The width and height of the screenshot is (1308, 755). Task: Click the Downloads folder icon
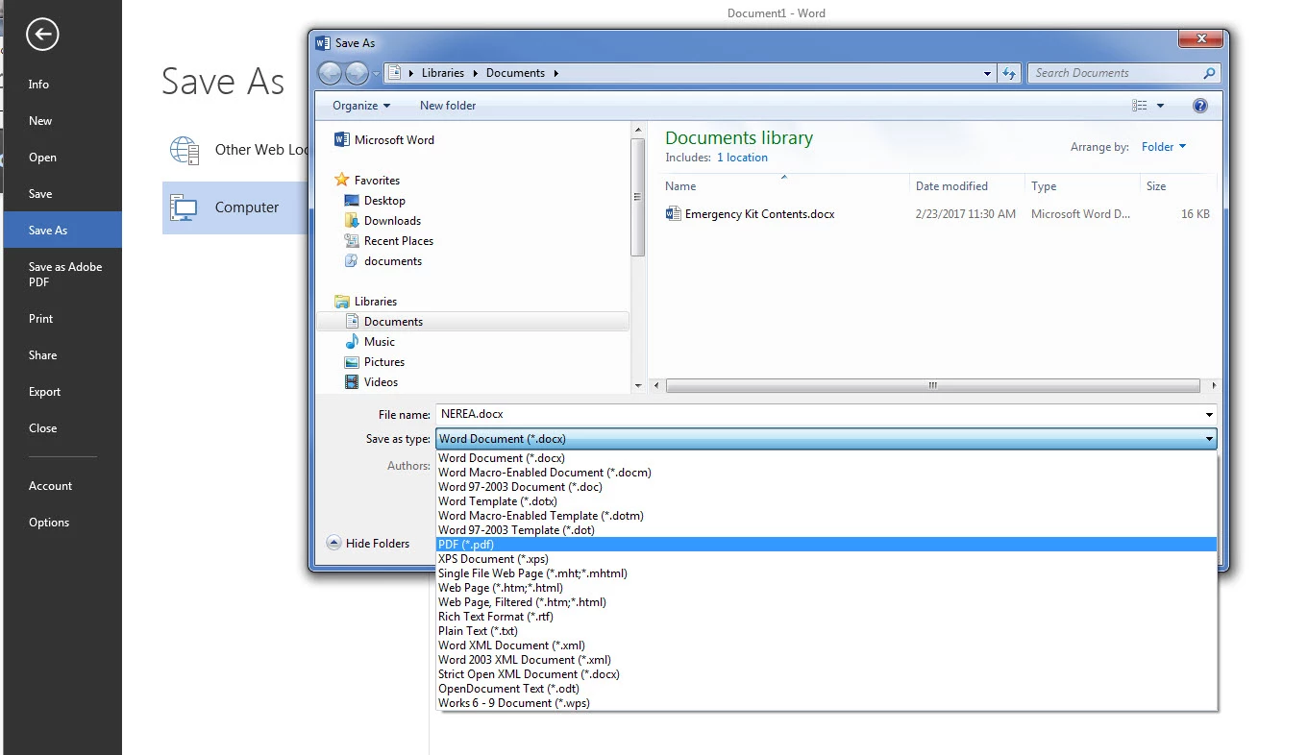[352, 220]
